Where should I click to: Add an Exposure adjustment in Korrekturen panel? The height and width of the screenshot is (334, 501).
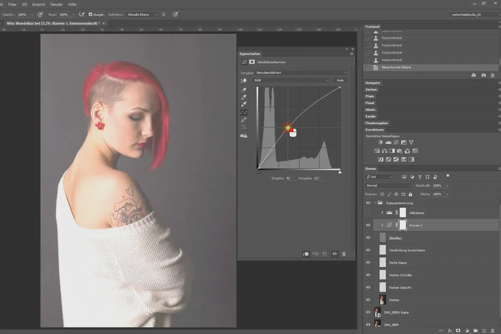403,142
